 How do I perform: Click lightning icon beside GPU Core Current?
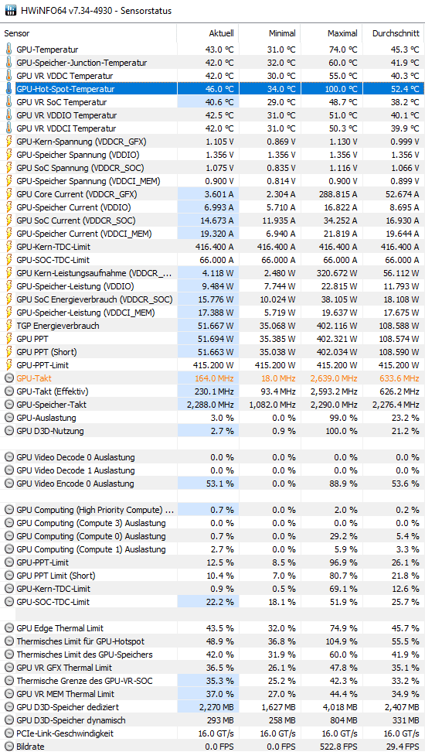tap(8, 194)
